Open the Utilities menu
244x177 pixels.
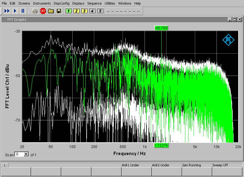tap(110, 3)
